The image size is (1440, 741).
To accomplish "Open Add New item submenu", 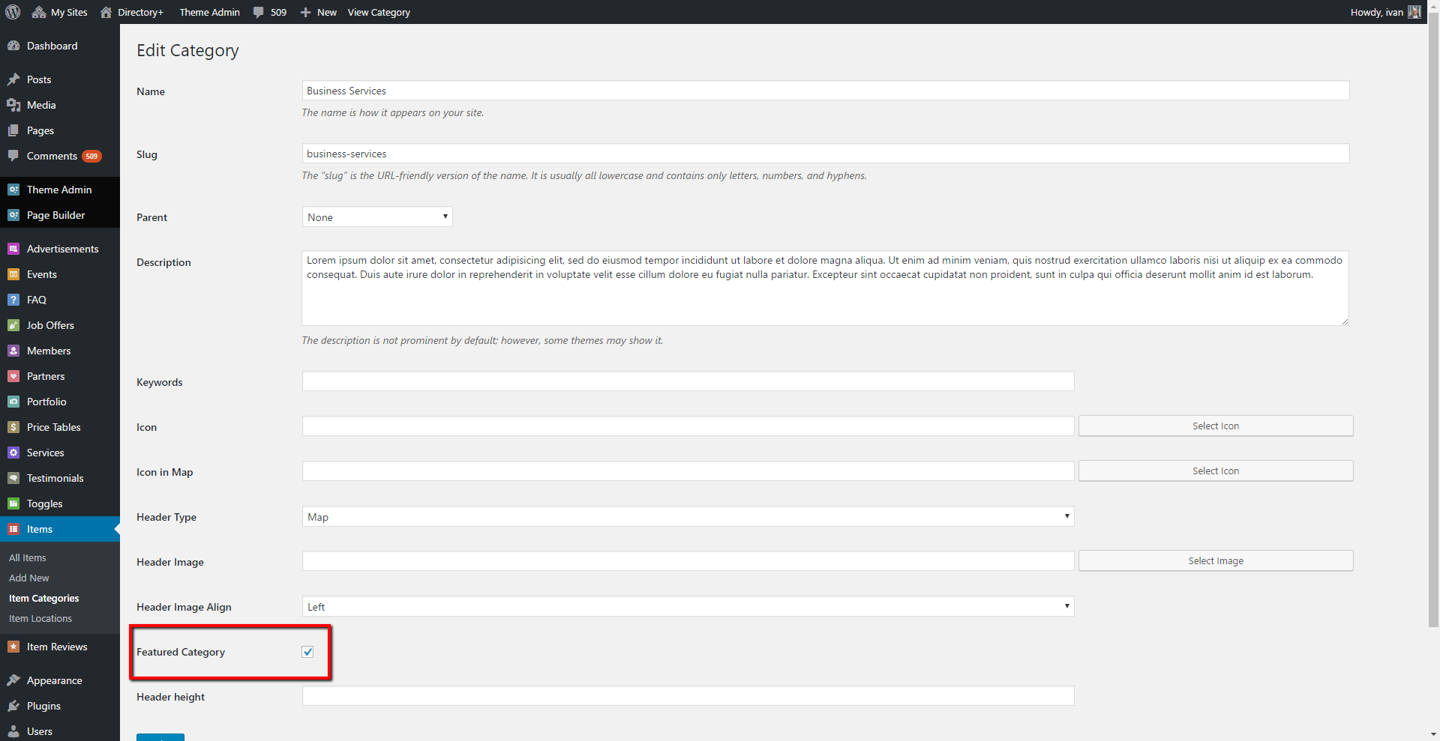I will 29,578.
